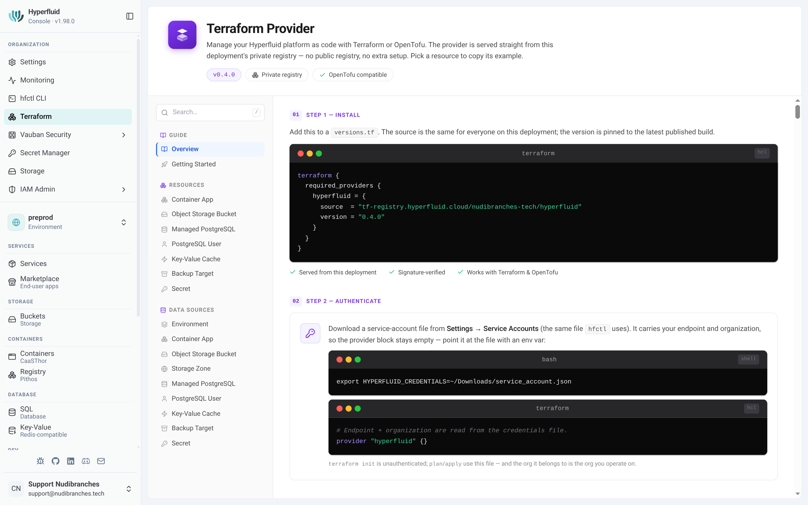This screenshot has width=808, height=505.
Task: Click the documentation vertical scrollbar thumb
Action: 798,112
